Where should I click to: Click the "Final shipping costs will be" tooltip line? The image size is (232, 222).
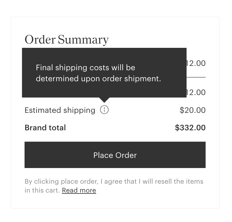pos(85,67)
